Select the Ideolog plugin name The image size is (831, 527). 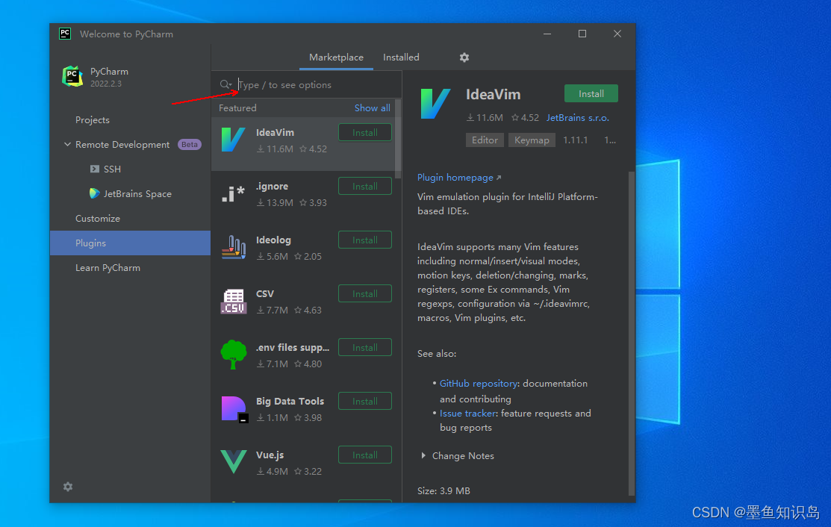[273, 240]
